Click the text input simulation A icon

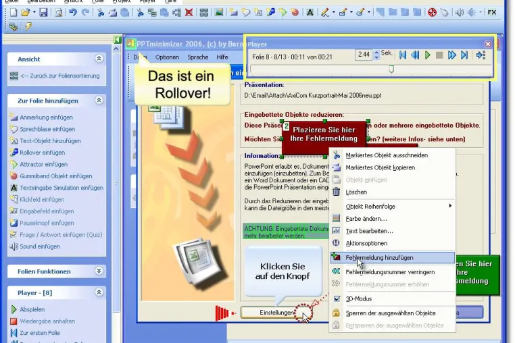[310, 12]
